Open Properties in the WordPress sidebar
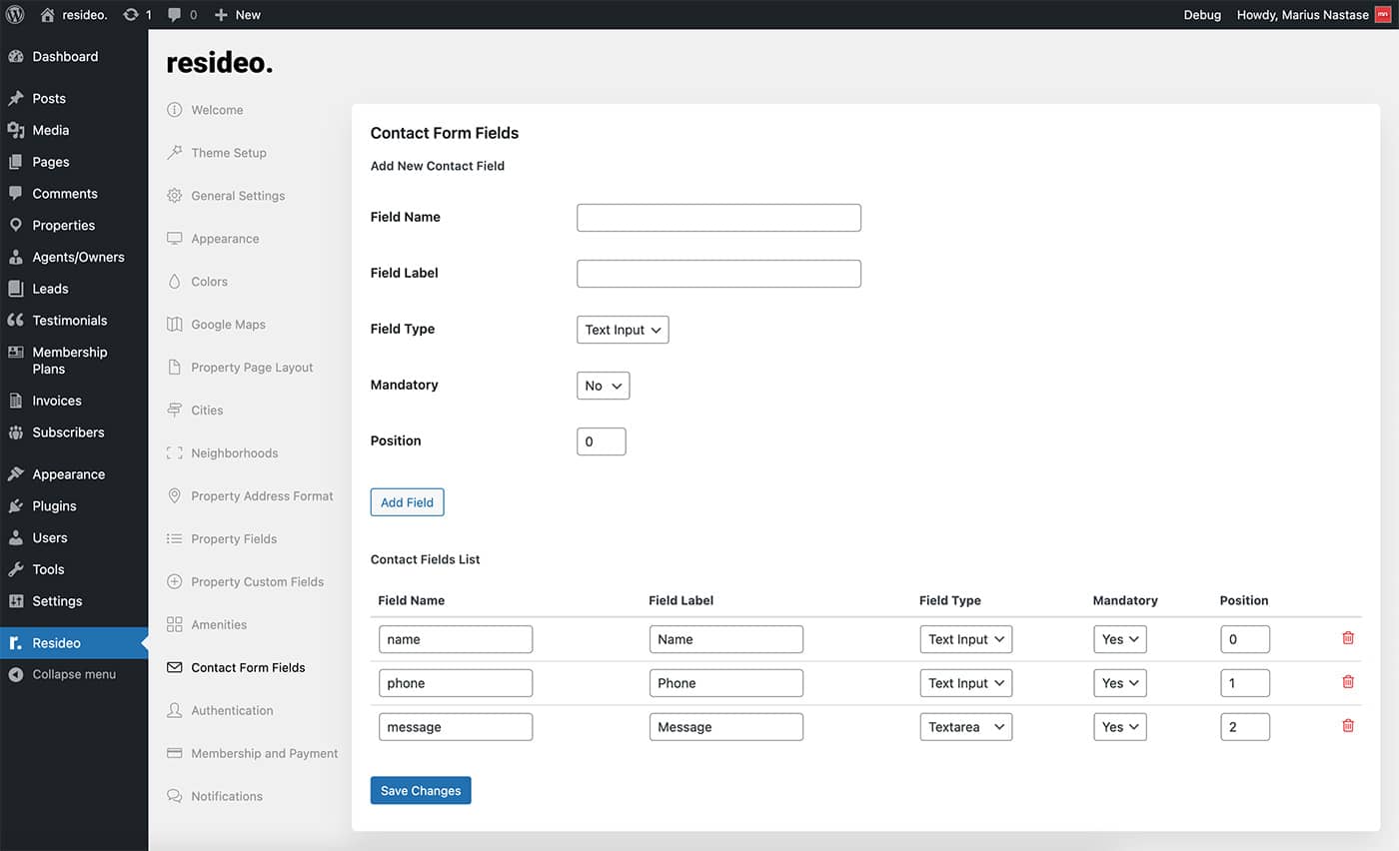The height and width of the screenshot is (851, 1399). 63,225
